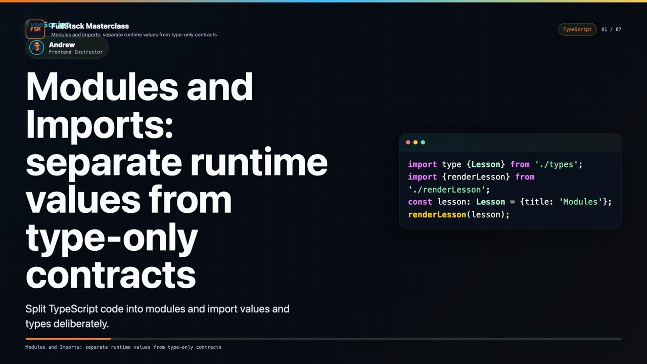Click the './renderLesson'; string in code
Screen dimensions: 647x364
[449, 190]
